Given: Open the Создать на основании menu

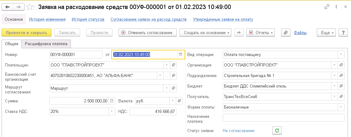Looking at the screenshot, I should coord(206,32).
